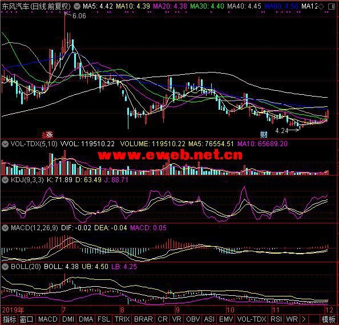
Task: Click the diamond icon beside the MA readouts
Action: point(321,6)
